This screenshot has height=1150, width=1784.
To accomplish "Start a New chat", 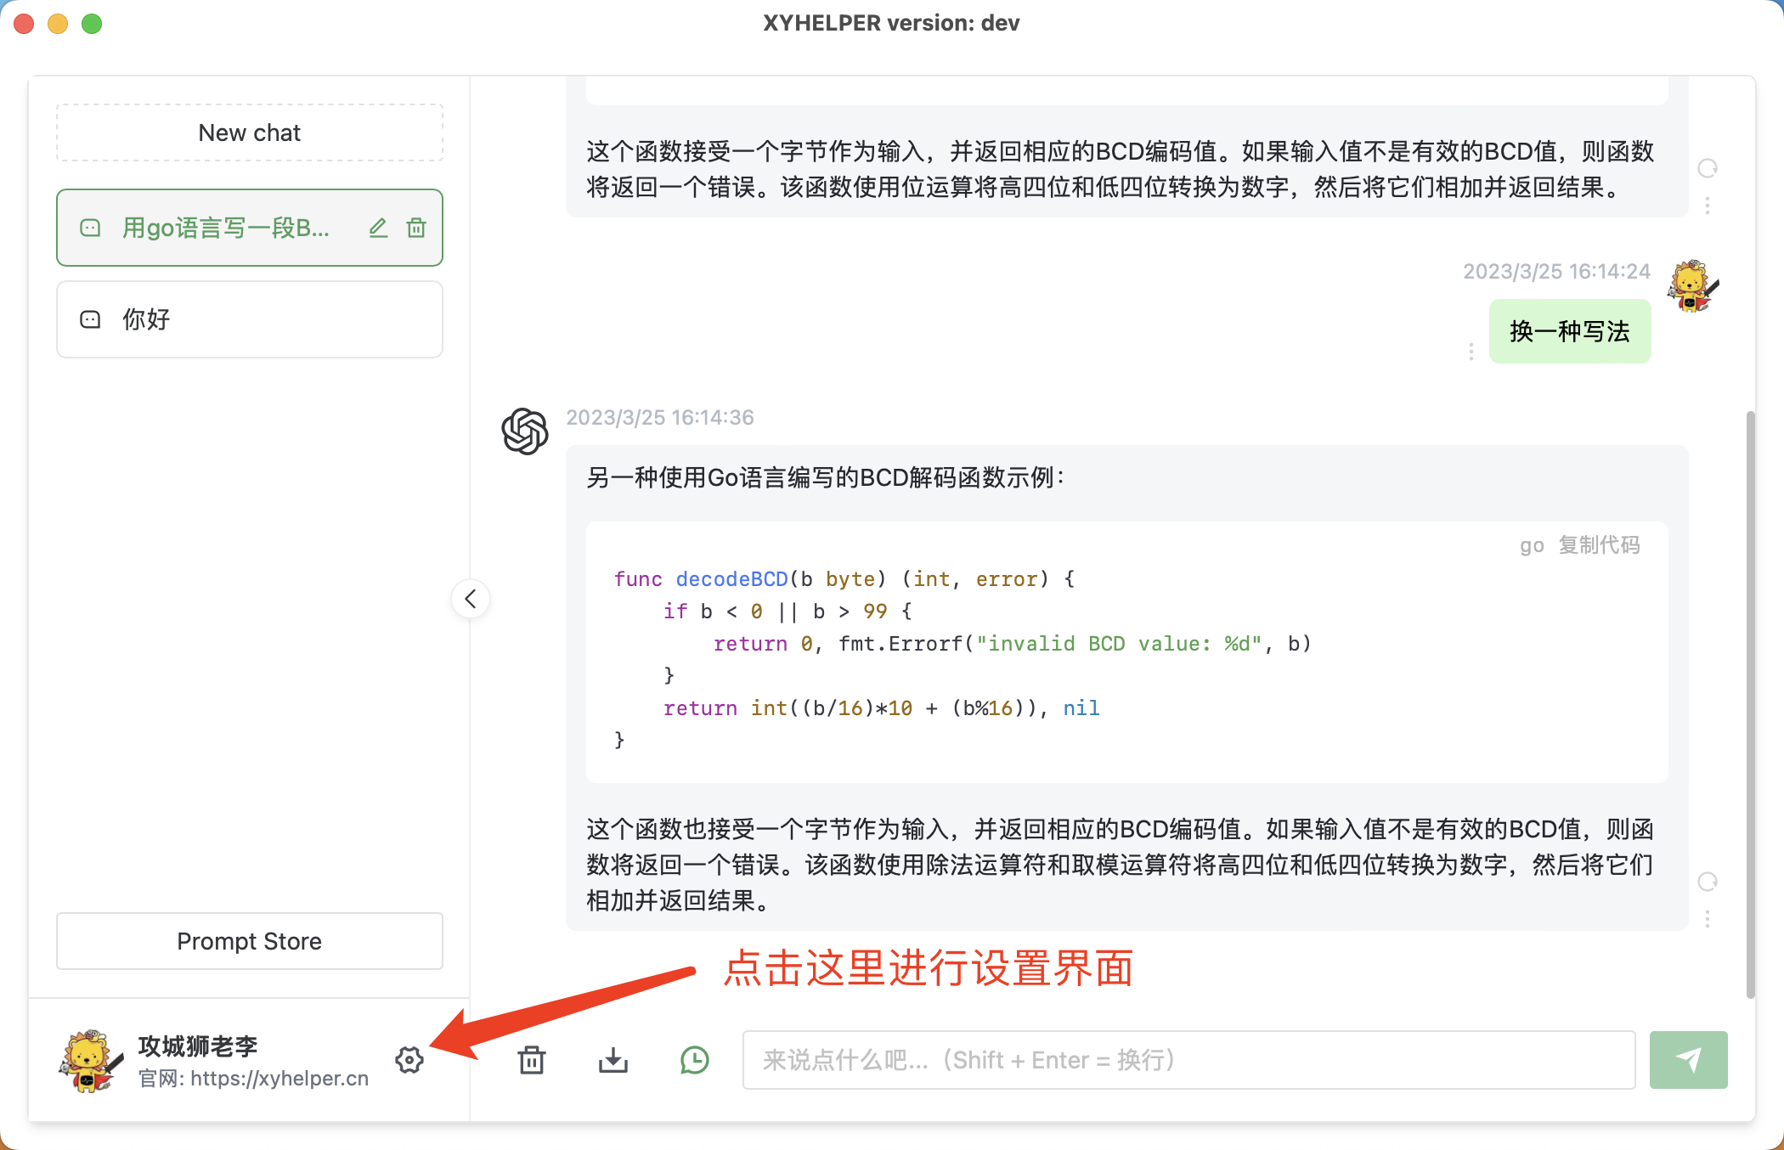I will tap(249, 132).
